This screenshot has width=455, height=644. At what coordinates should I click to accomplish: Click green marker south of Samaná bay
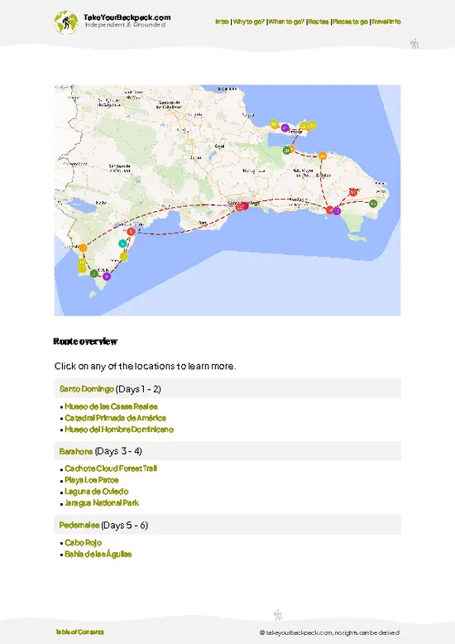[x=286, y=151]
